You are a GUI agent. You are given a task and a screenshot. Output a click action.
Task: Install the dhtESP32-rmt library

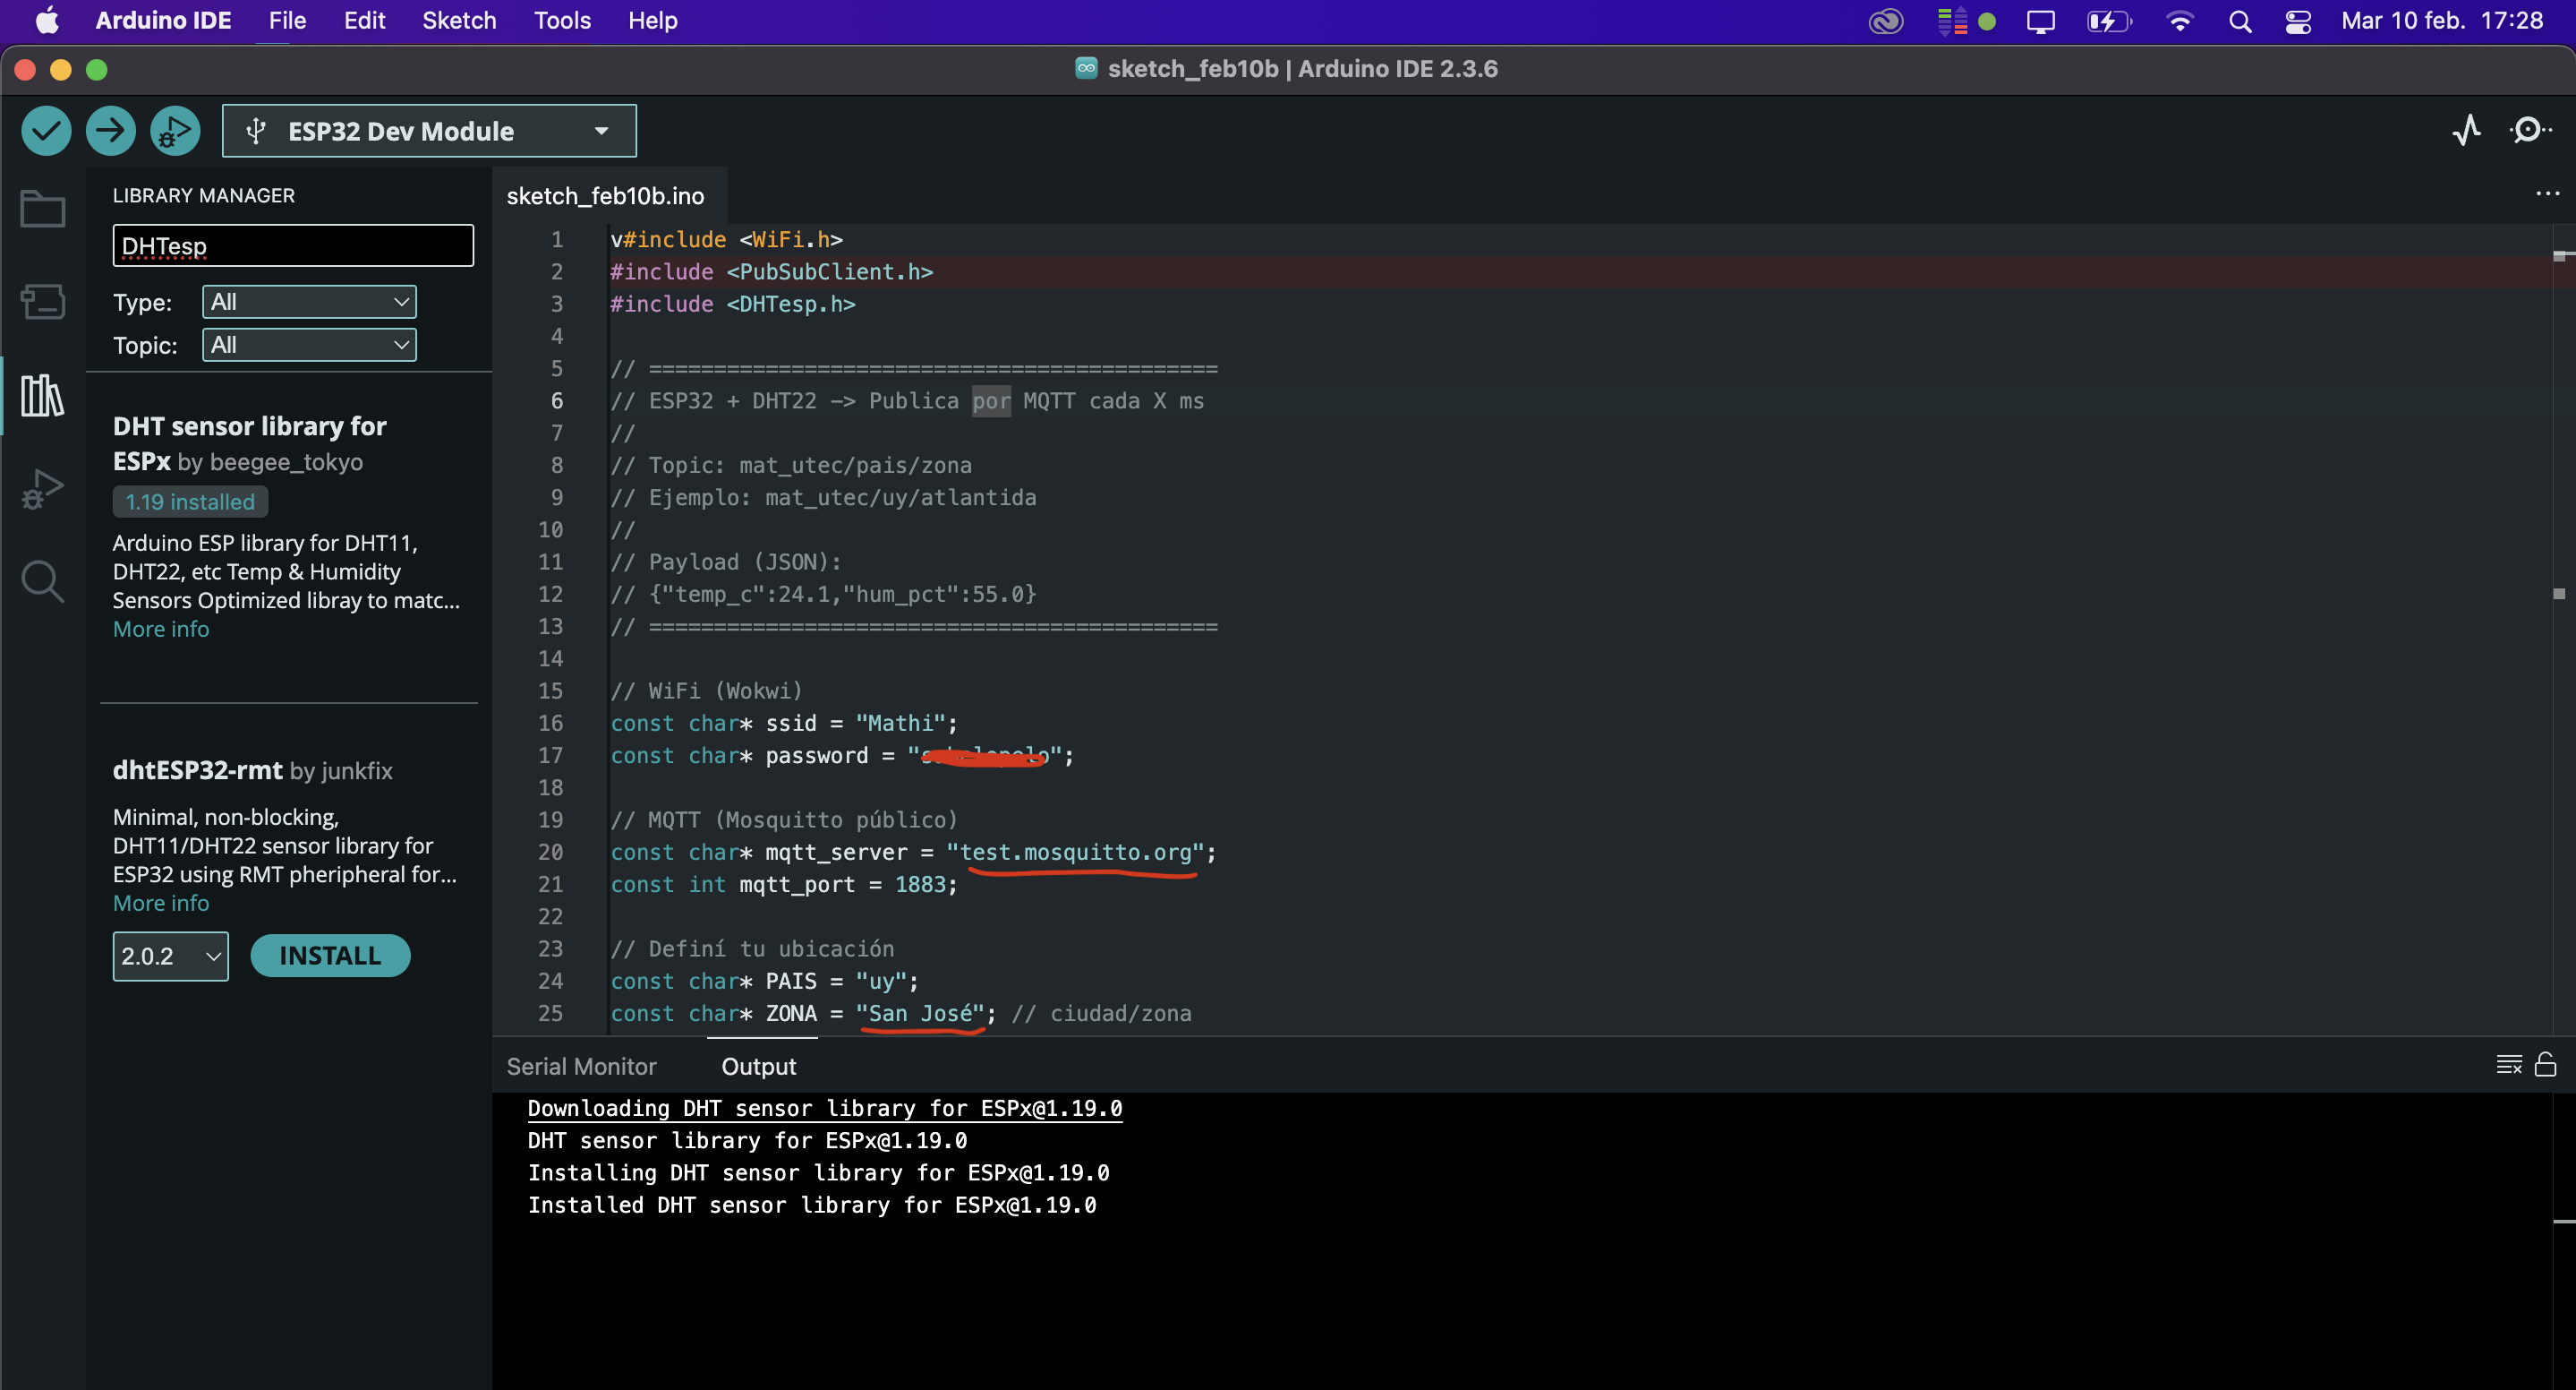pos(330,957)
